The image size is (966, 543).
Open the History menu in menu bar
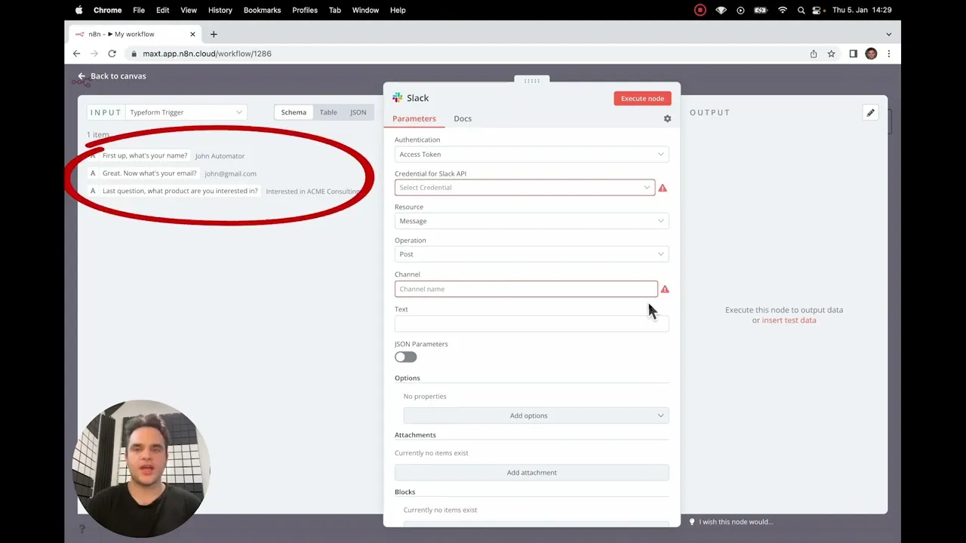(220, 10)
